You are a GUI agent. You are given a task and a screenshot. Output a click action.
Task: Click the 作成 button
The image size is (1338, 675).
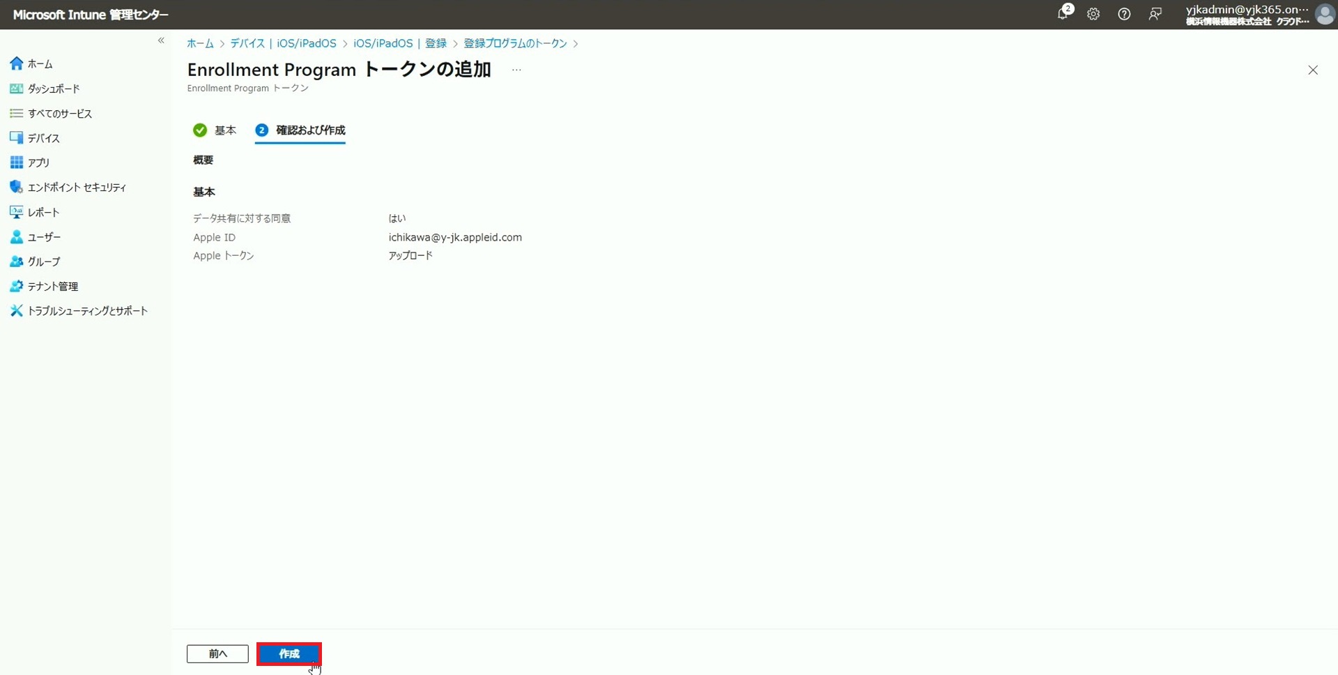pyautogui.click(x=289, y=653)
